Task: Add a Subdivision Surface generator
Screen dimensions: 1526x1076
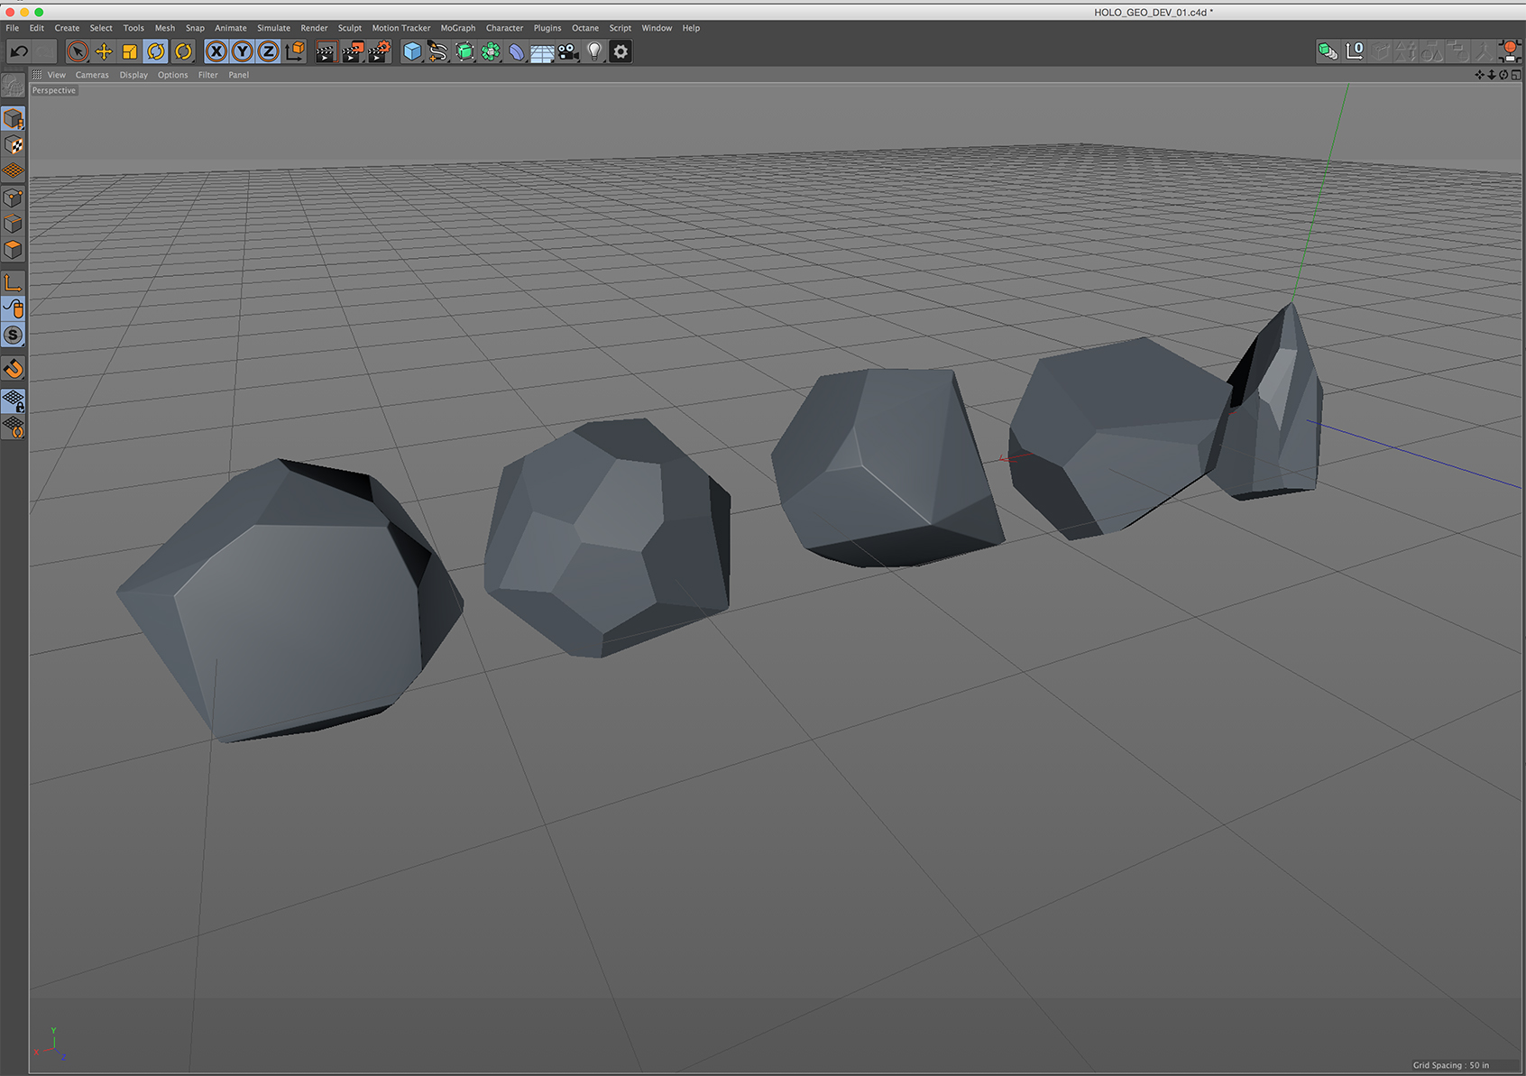Action: pyautogui.click(x=464, y=51)
